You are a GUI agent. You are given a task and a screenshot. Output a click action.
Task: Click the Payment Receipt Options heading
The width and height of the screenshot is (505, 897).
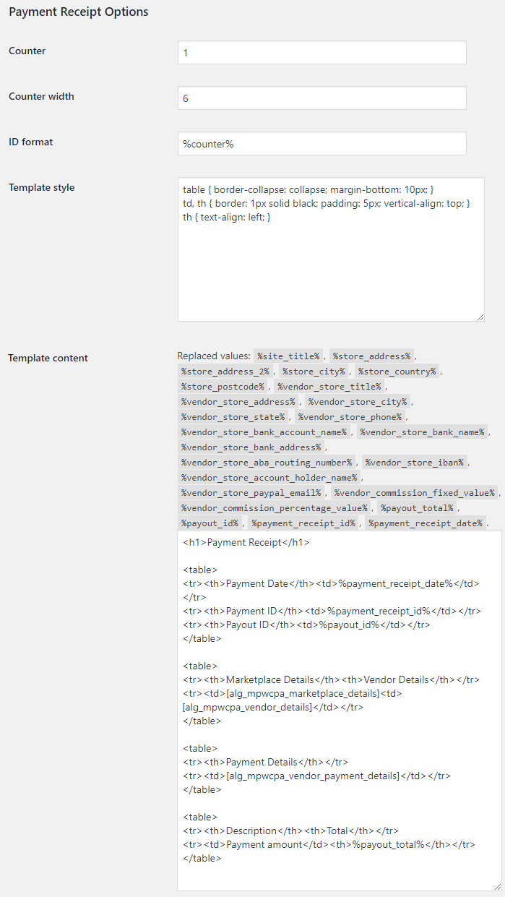pos(79,12)
